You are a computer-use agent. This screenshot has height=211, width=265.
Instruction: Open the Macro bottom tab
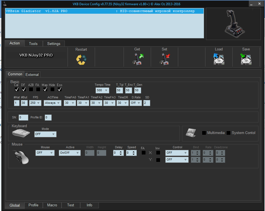52,205
